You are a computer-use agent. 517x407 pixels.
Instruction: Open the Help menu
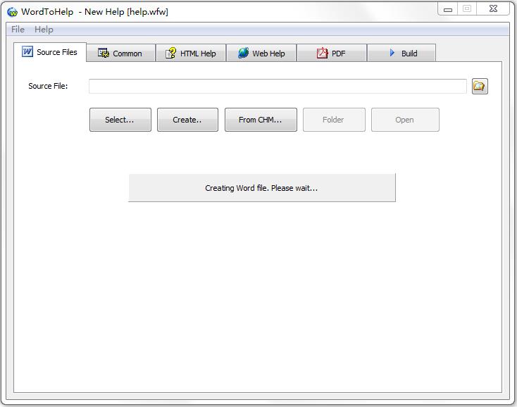point(44,30)
